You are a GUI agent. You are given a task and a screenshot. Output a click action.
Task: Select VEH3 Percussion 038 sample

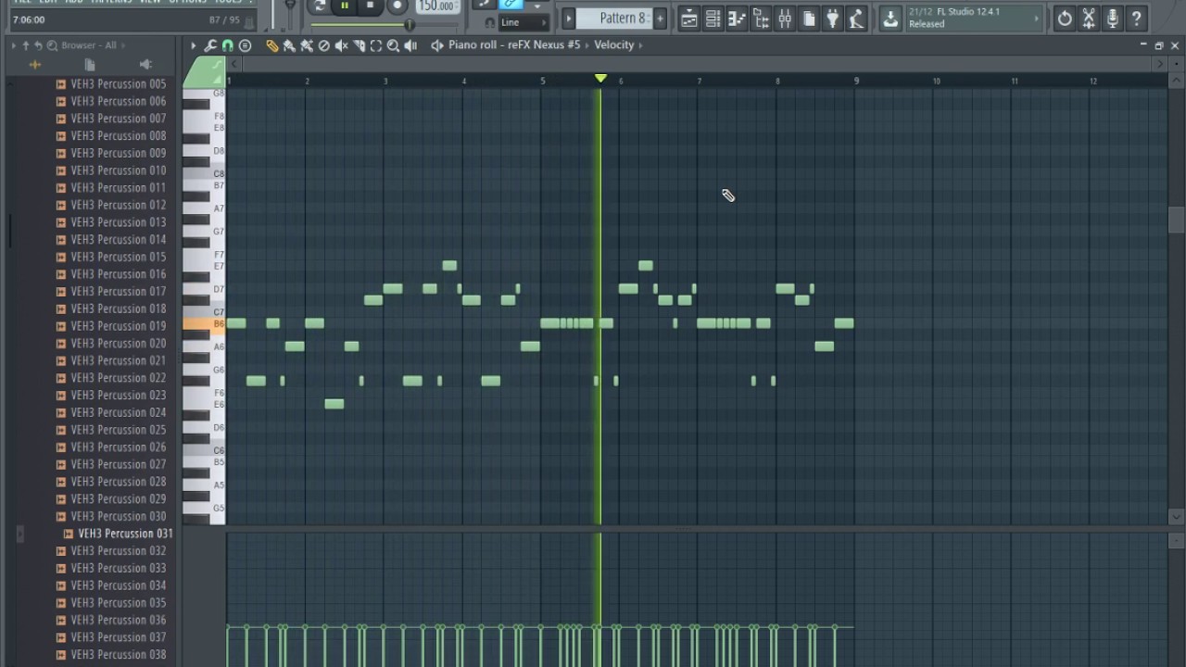tap(118, 655)
